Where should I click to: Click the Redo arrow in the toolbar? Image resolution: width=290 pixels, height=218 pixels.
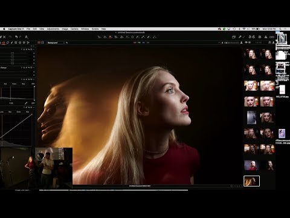coord(20,37)
